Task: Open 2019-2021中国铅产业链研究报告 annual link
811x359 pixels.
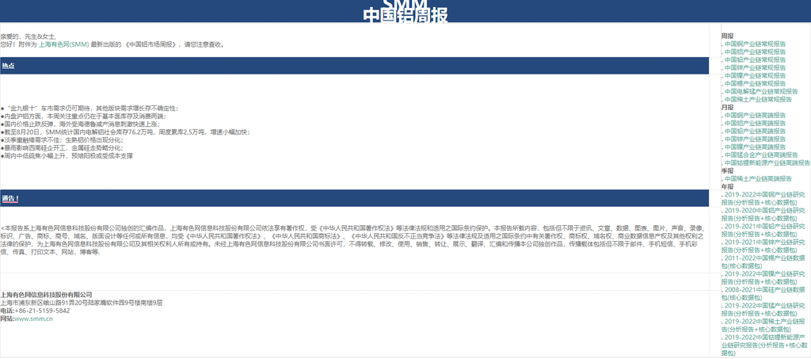Action: coord(763,230)
